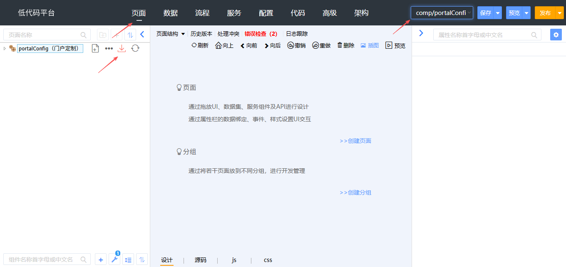Switch to the 源码 tab
This screenshot has height=267, width=566.
[x=201, y=260]
